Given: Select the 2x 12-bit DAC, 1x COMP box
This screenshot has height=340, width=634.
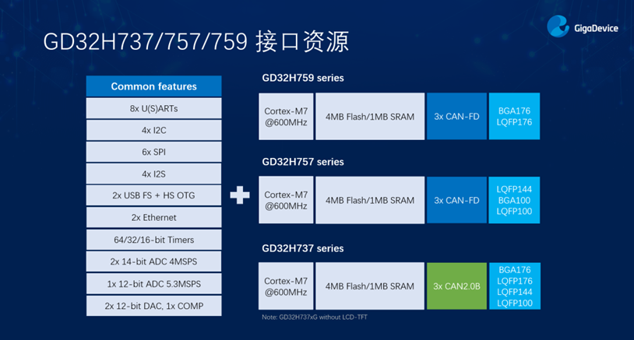Looking at the screenshot, I should point(153,306).
